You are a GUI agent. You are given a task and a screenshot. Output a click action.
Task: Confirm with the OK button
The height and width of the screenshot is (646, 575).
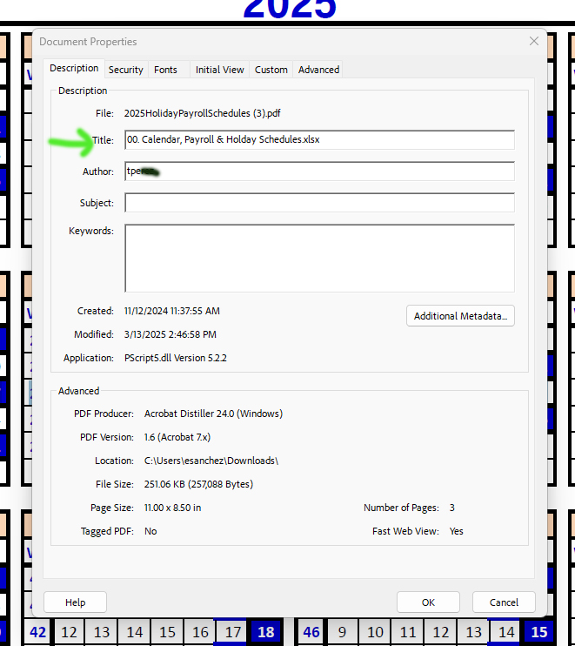click(x=428, y=602)
